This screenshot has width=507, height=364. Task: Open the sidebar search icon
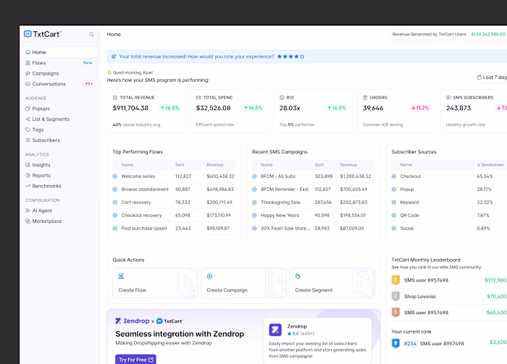click(x=91, y=34)
